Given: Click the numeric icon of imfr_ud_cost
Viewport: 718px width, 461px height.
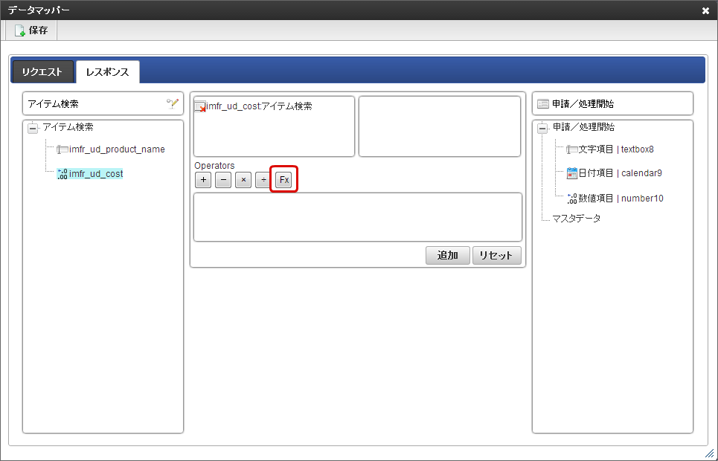Looking at the screenshot, I should click(x=62, y=174).
